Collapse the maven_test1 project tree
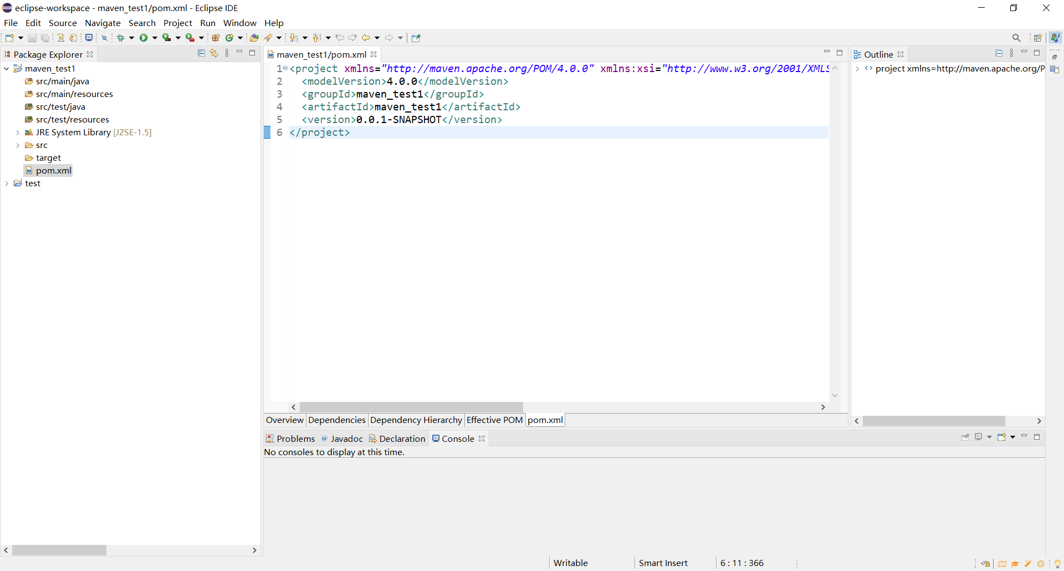The height and width of the screenshot is (571, 1064). 7,69
